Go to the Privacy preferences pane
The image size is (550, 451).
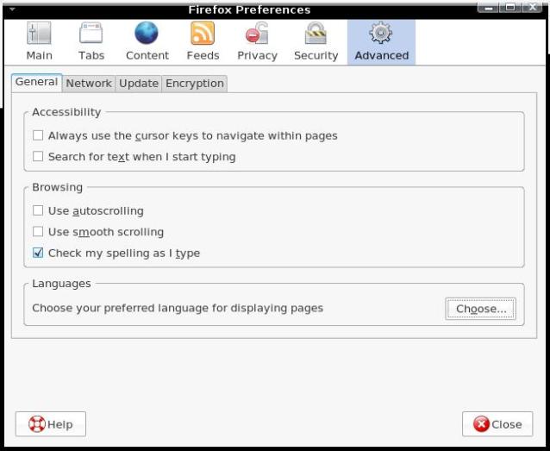257,41
